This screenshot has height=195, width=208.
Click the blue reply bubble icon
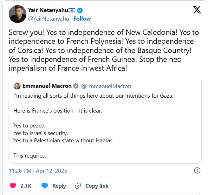[45, 186]
